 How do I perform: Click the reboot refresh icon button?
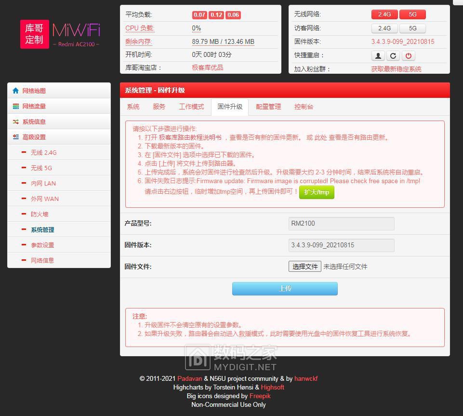[393, 55]
